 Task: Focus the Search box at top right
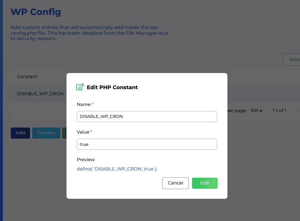click(x=291, y=59)
